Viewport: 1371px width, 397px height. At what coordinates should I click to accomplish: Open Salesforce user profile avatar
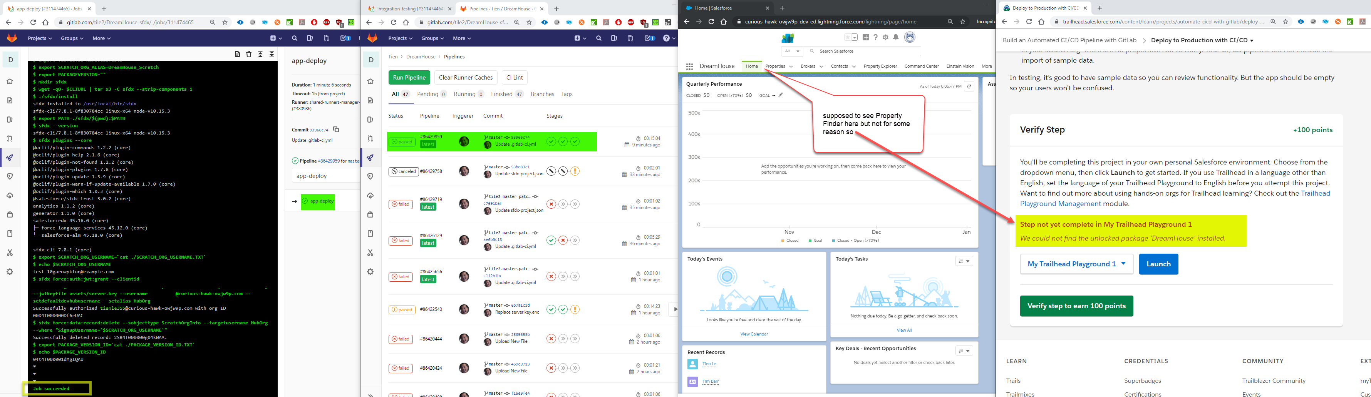pos(910,37)
